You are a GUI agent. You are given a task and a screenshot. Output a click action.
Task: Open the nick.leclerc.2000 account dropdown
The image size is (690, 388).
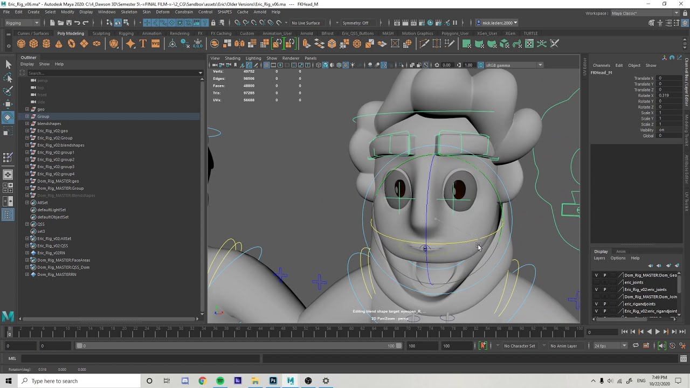pos(497,23)
